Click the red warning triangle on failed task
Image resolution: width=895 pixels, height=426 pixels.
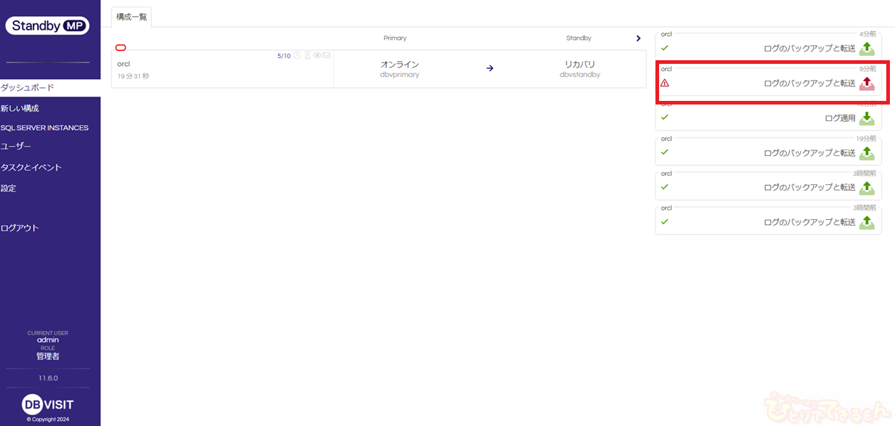click(x=665, y=83)
